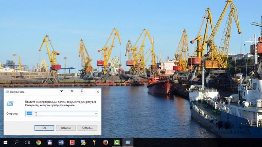Open Camtasia green C icon on taskbar
Screen dimensions: 262x147
point(117,143)
